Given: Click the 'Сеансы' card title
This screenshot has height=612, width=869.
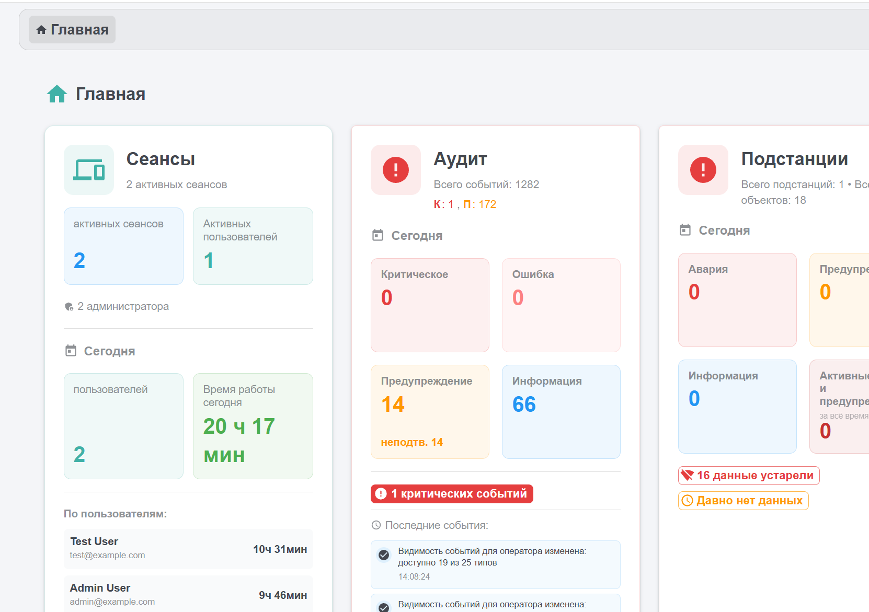Looking at the screenshot, I should [161, 159].
